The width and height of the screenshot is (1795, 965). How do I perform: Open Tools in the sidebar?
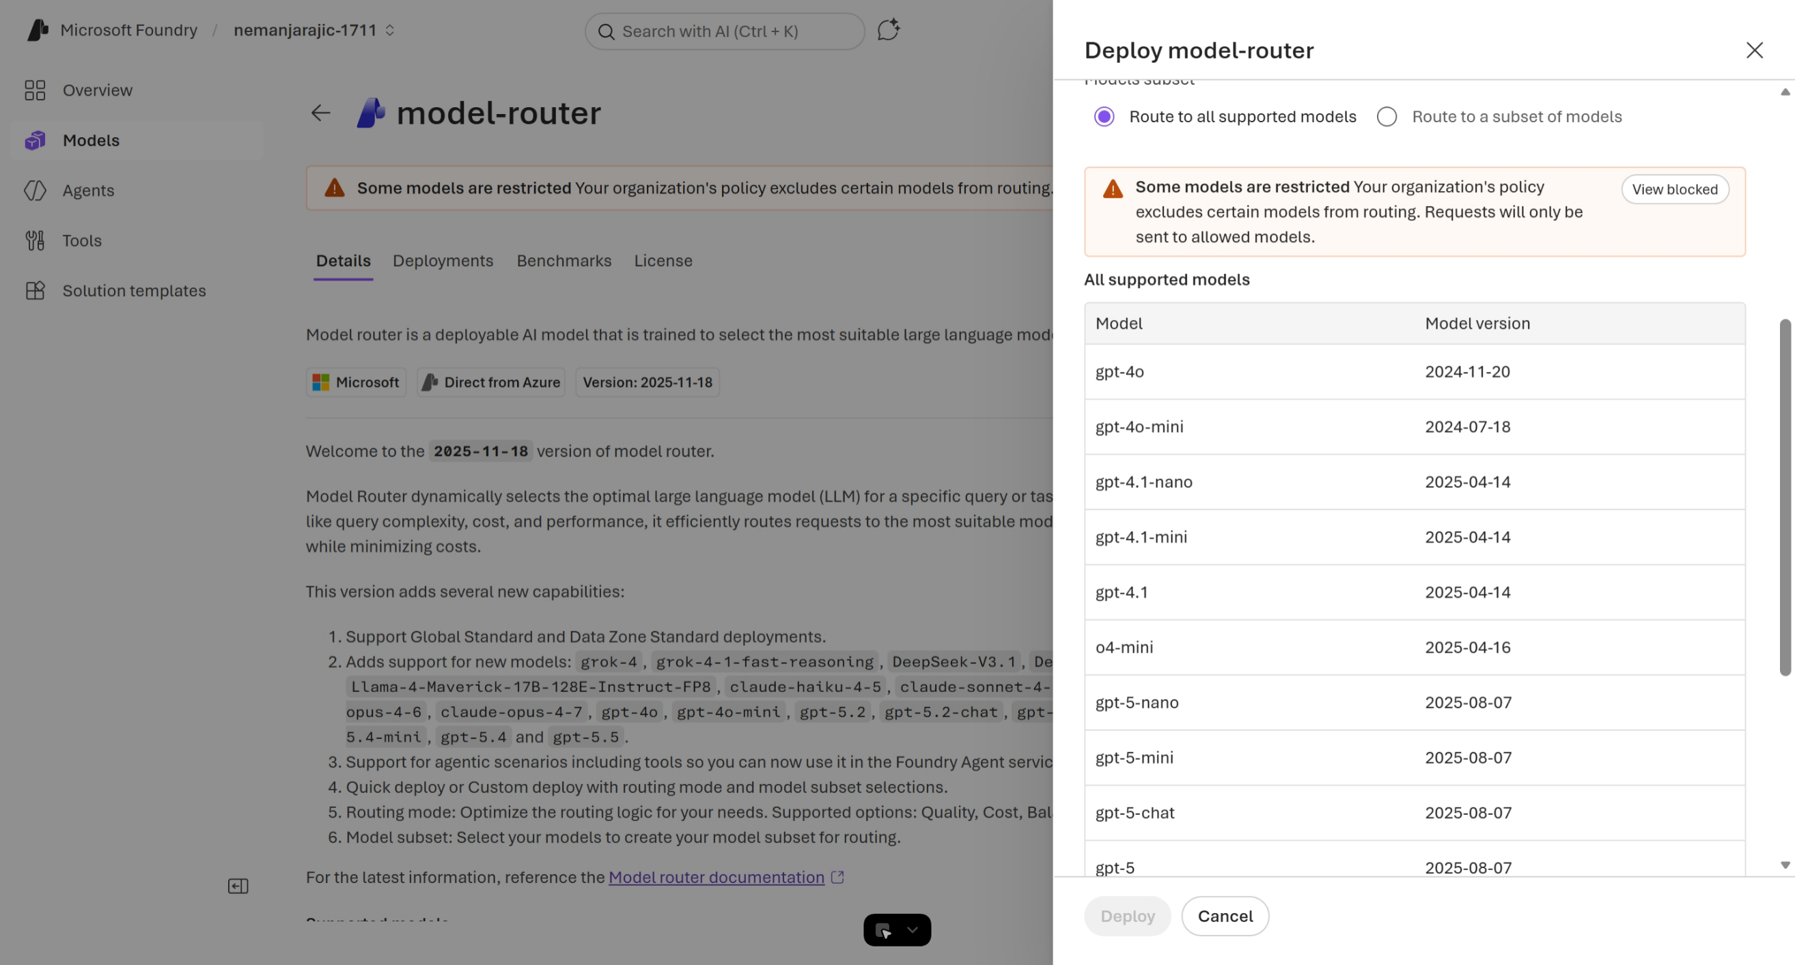(x=137, y=241)
